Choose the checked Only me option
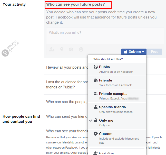 117,123
